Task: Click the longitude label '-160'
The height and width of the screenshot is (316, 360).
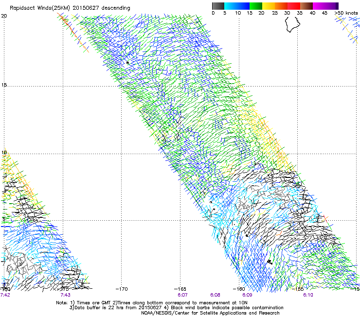Action: click(239, 289)
